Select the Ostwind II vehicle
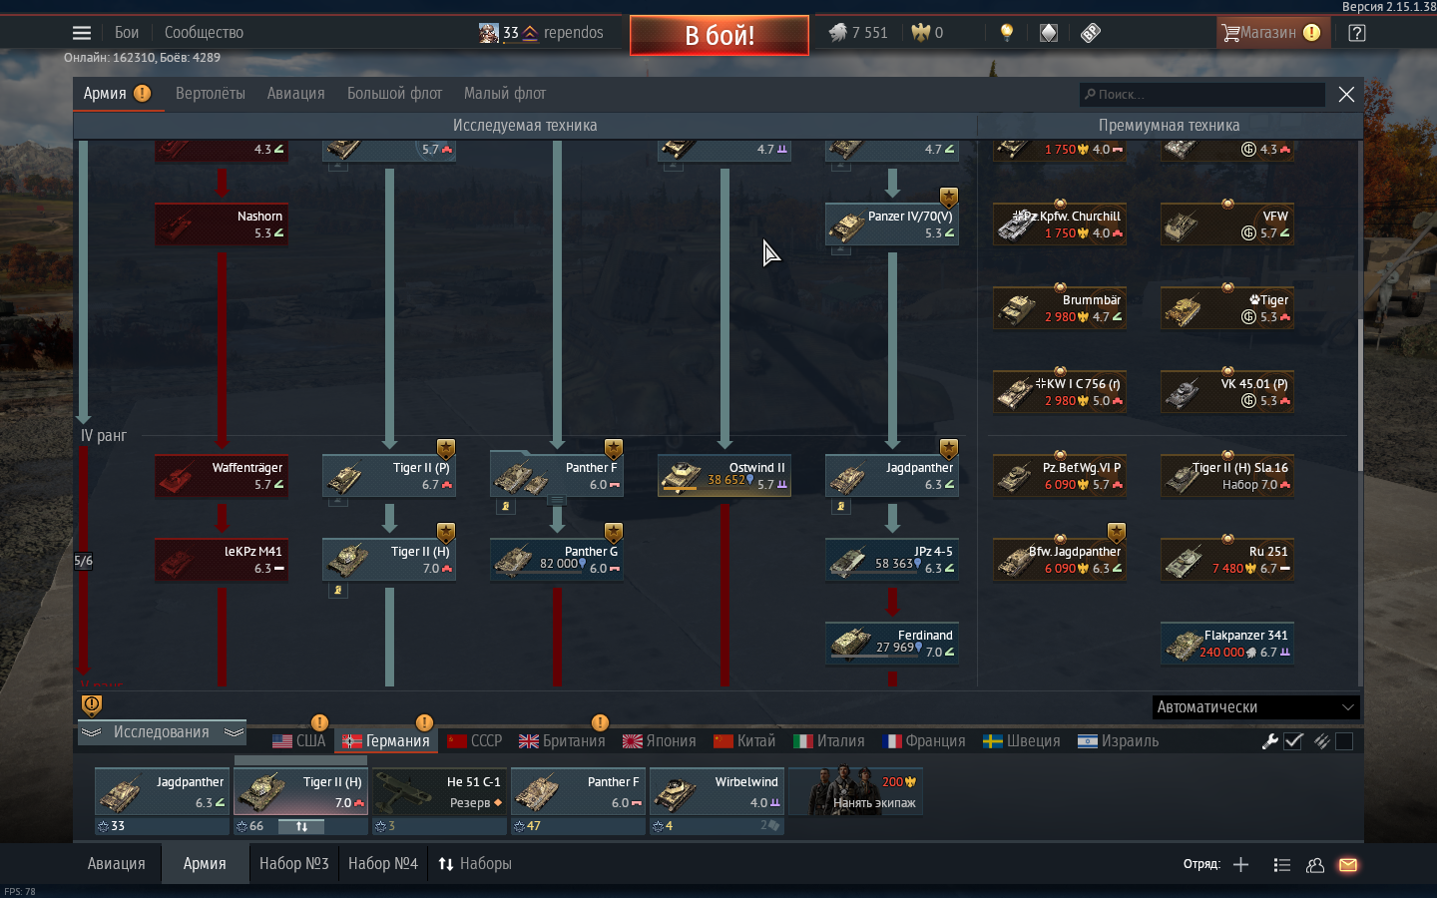This screenshot has height=898, width=1437. [x=724, y=476]
